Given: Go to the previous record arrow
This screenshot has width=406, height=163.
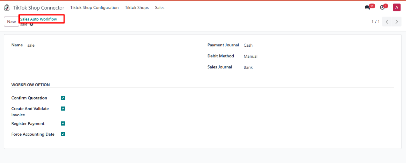Looking at the screenshot, I should [387, 22].
